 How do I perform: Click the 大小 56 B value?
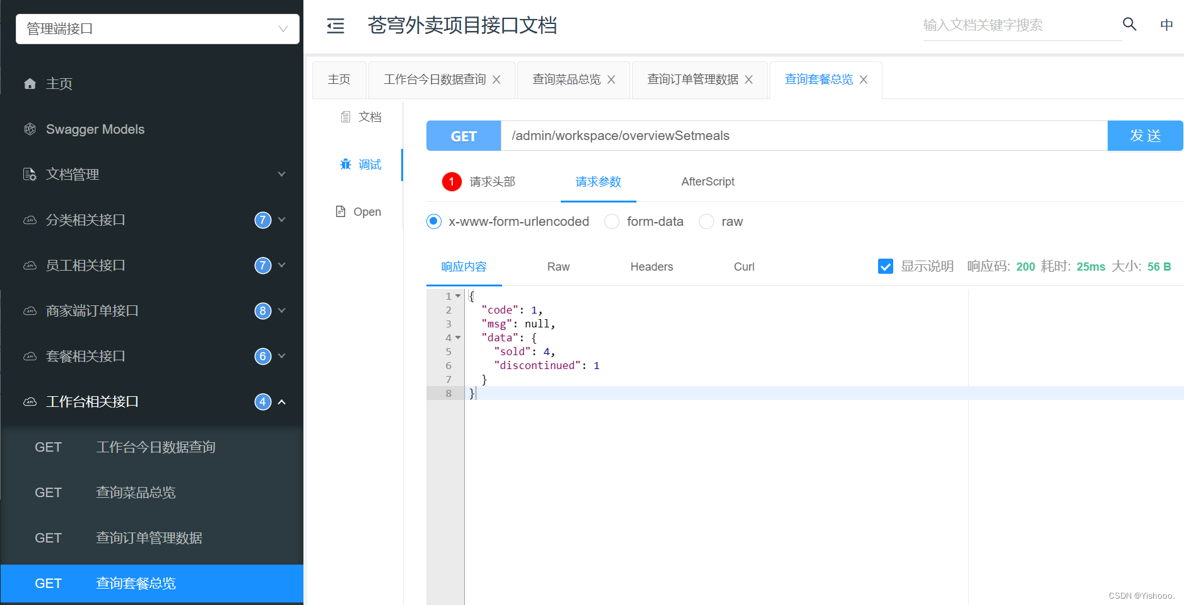[1159, 266]
